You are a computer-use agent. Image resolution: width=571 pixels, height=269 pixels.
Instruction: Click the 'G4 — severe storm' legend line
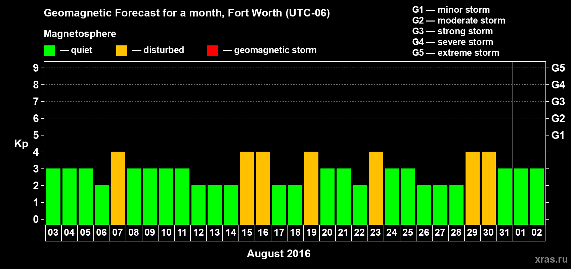coord(452,42)
